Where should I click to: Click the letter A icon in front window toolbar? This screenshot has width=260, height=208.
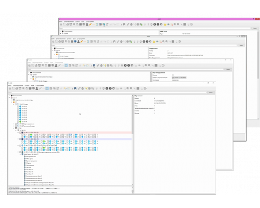pos(75,88)
